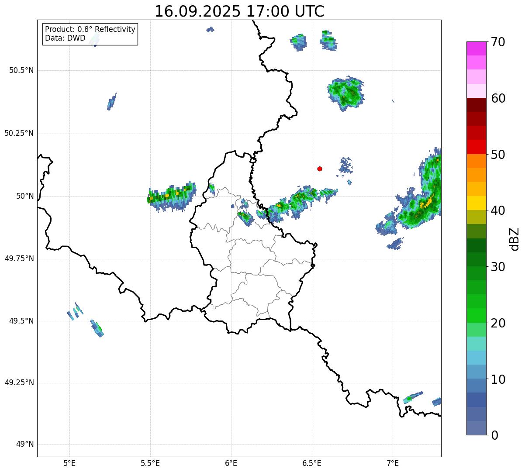The image size is (525, 472).
Task: Click the 7°E longitude label
Action: pos(393,463)
